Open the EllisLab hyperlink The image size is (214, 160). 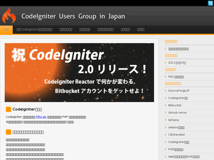click(x=41, y=117)
